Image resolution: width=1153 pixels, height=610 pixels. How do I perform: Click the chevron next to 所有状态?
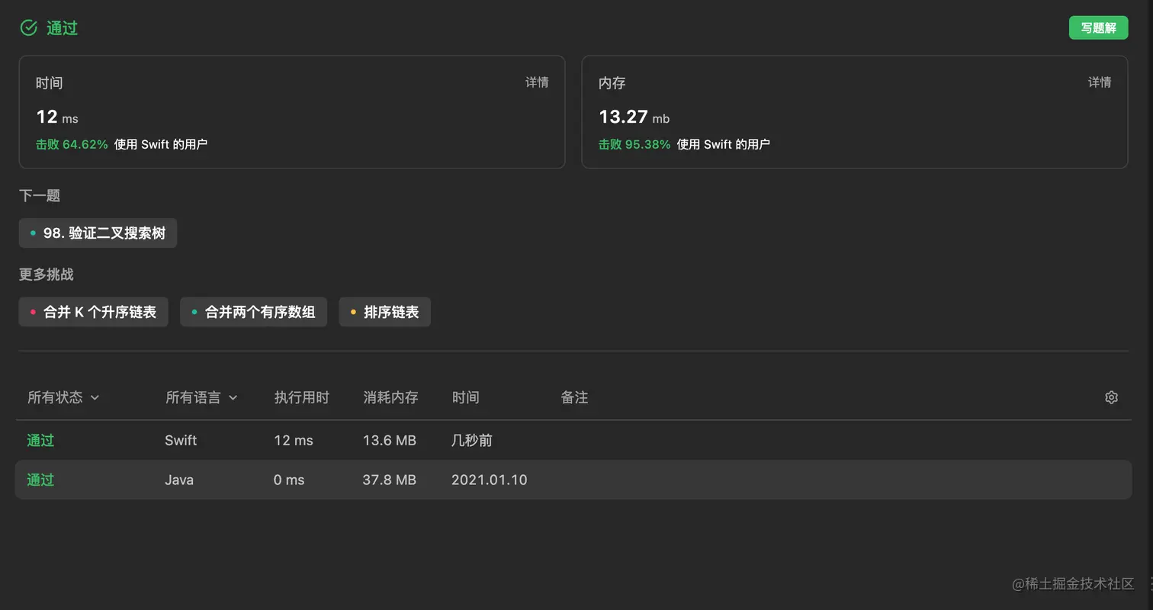point(95,397)
